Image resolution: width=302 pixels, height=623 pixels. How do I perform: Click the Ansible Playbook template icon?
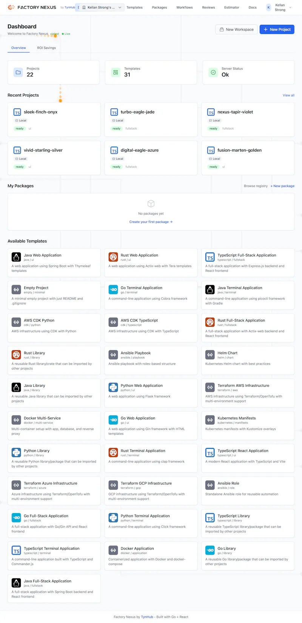113,355
